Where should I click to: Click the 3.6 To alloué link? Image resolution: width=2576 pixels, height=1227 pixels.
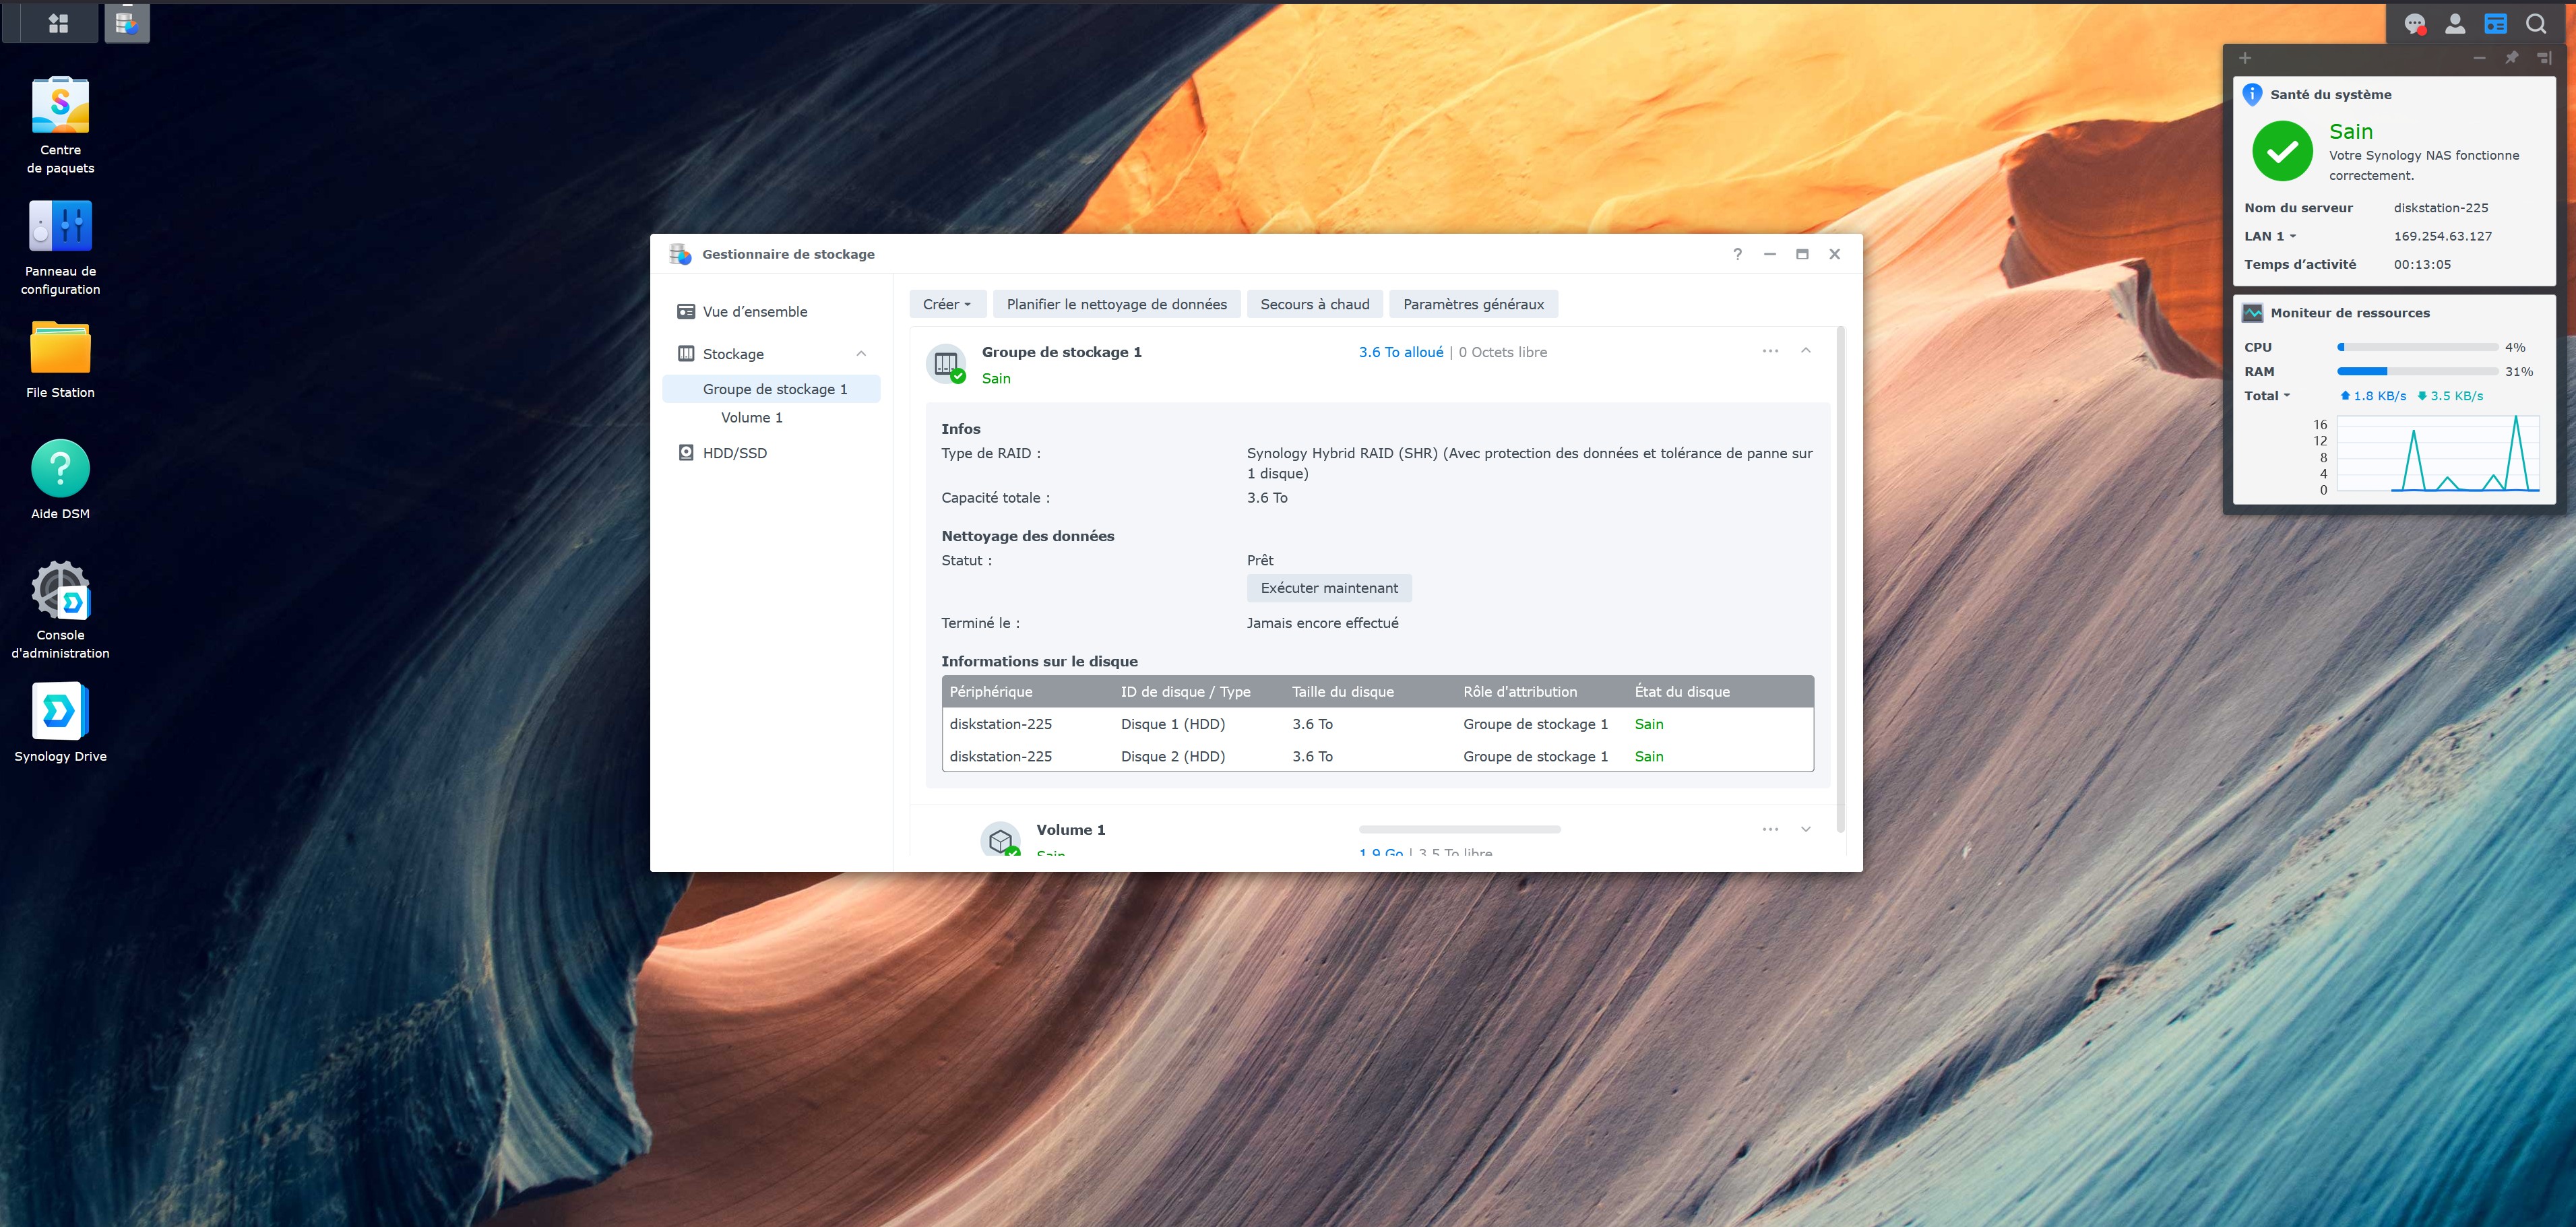(x=1401, y=352)
